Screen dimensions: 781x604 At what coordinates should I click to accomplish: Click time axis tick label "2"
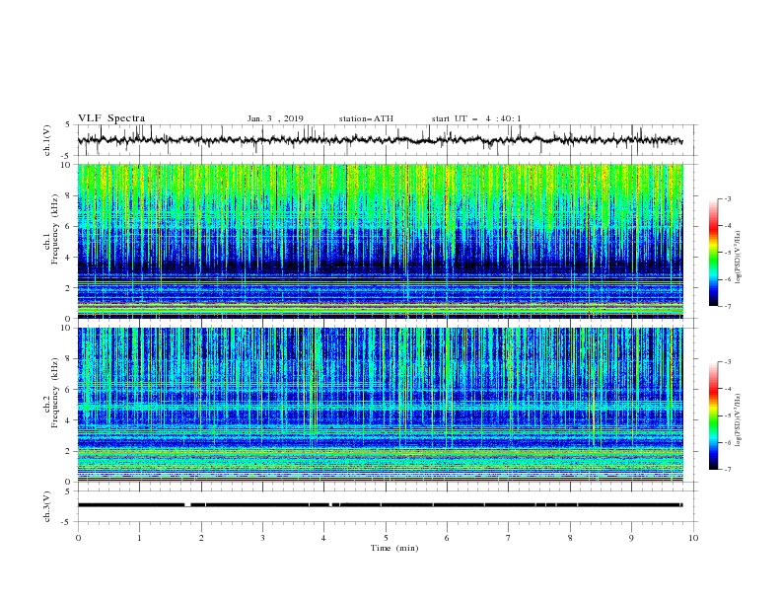tap(201, 538)
